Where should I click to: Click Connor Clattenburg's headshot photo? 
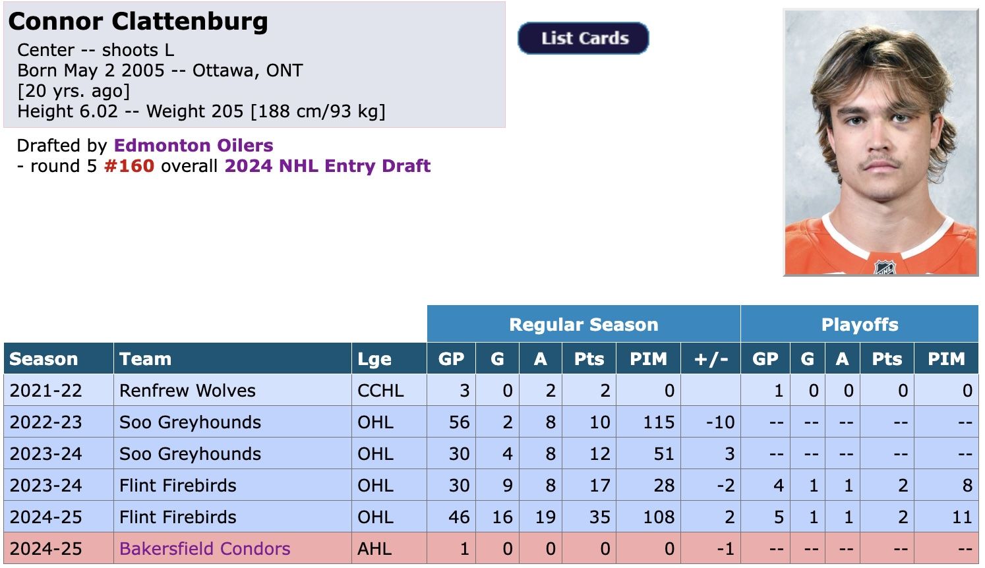click(x=880, y=142)
